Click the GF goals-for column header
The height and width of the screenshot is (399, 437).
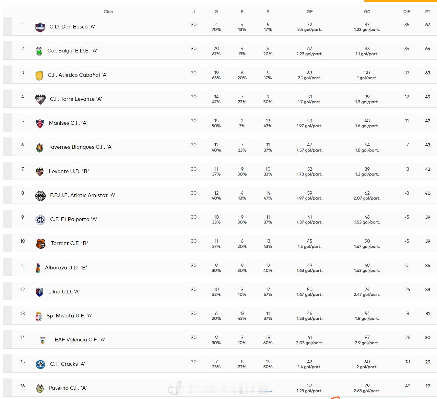pos(309,12)
